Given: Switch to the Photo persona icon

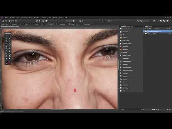Looking at the screenshot, I should (3, 21).
